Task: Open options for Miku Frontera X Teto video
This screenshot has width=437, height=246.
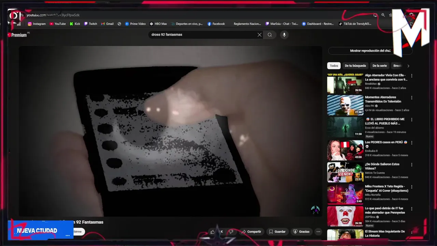Action: (x=412, y=187)
